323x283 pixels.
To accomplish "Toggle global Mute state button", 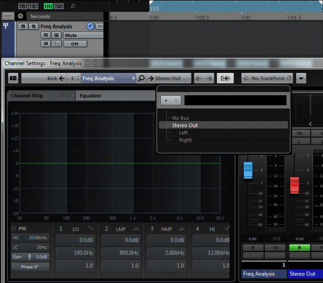I will tap(23, 6).
